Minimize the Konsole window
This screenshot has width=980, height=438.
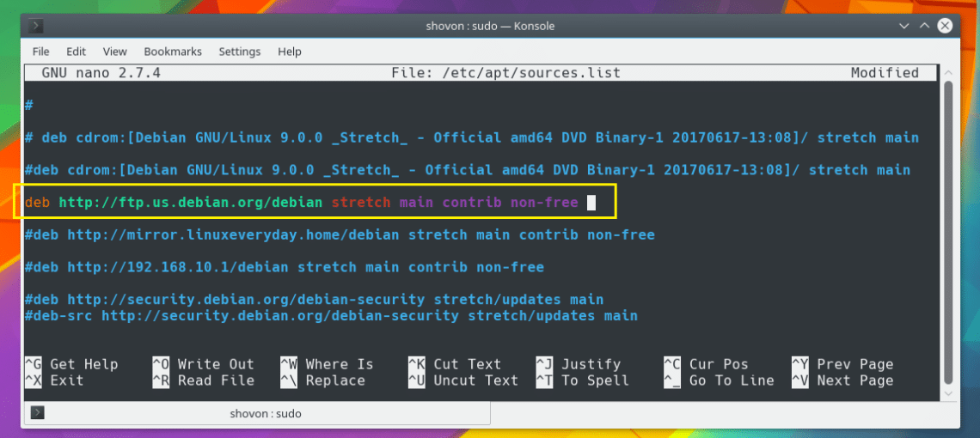coord(903,26)
